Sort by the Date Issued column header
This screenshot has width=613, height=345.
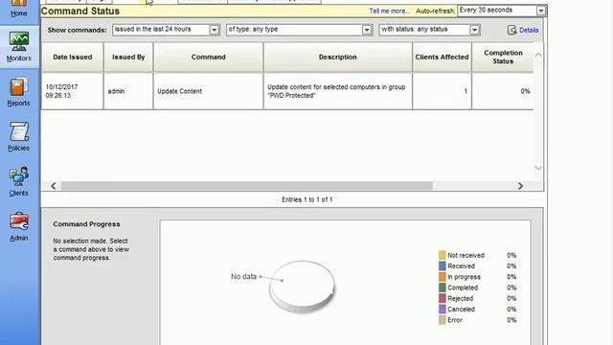(x=73, y=57)
